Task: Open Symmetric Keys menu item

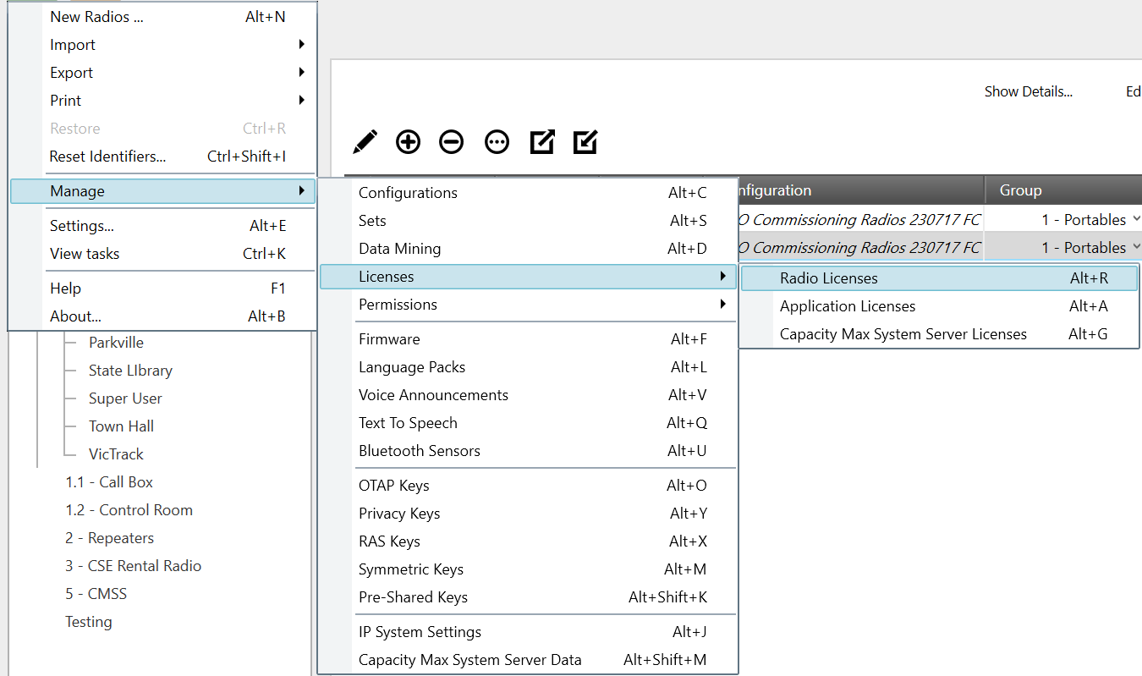Action: (x=528, y=569)
